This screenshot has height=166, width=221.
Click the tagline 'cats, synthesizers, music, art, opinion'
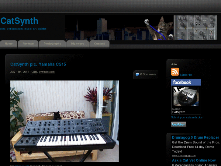click(23, 29)
